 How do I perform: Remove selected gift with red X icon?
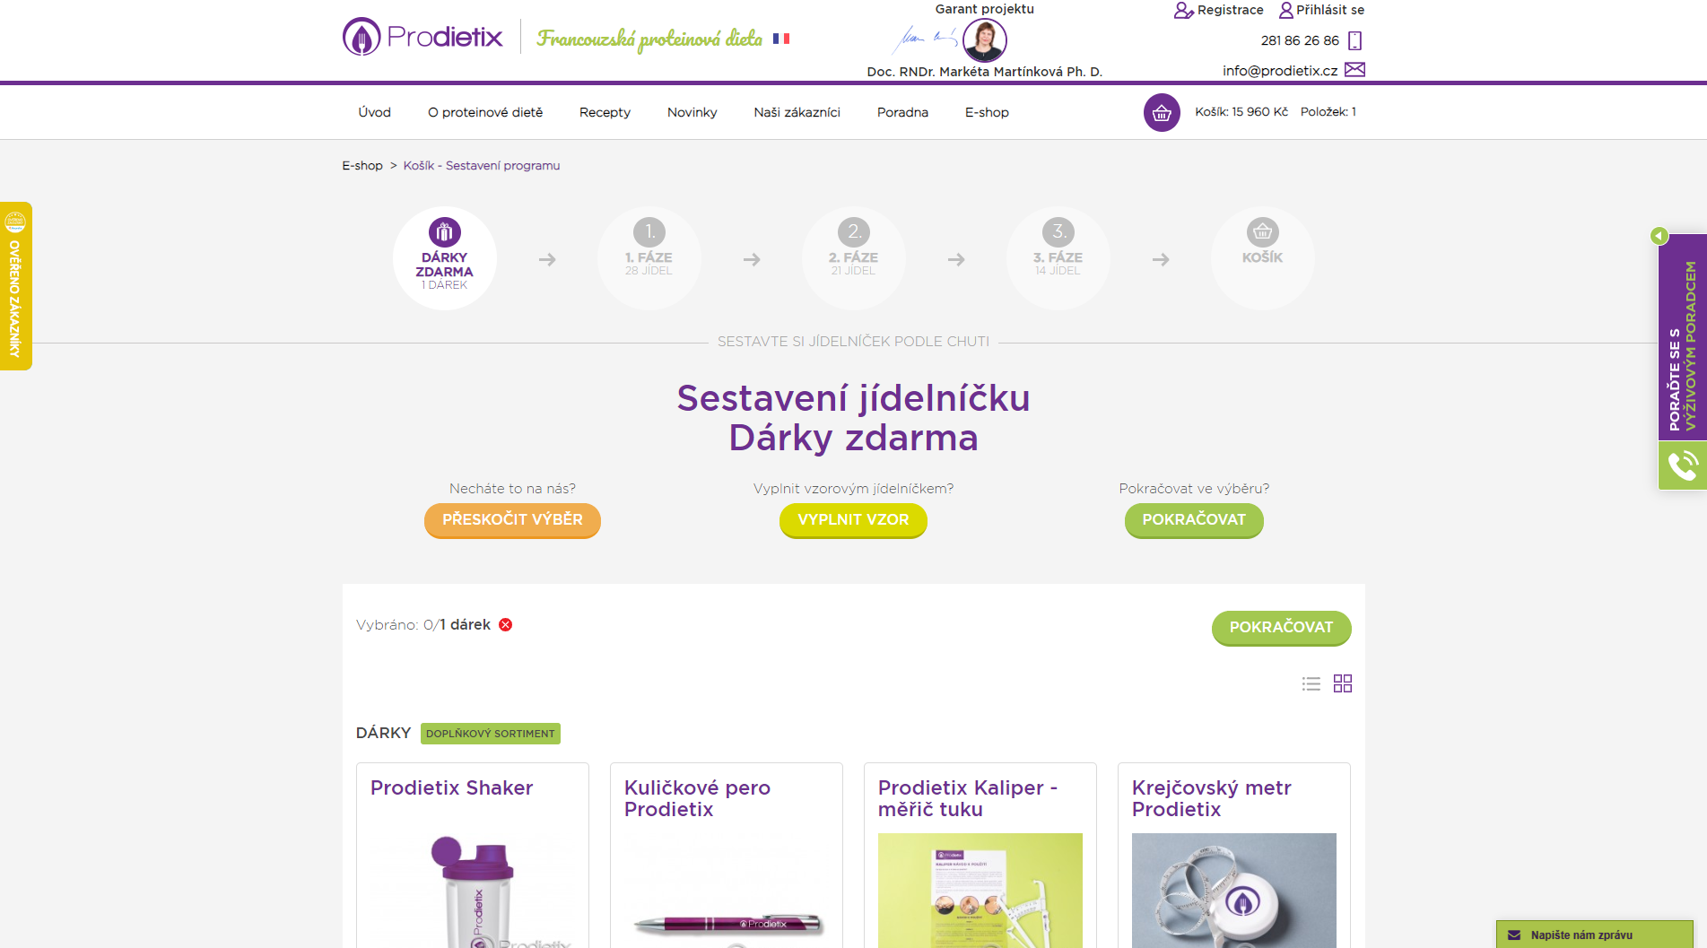coord(506,625)
